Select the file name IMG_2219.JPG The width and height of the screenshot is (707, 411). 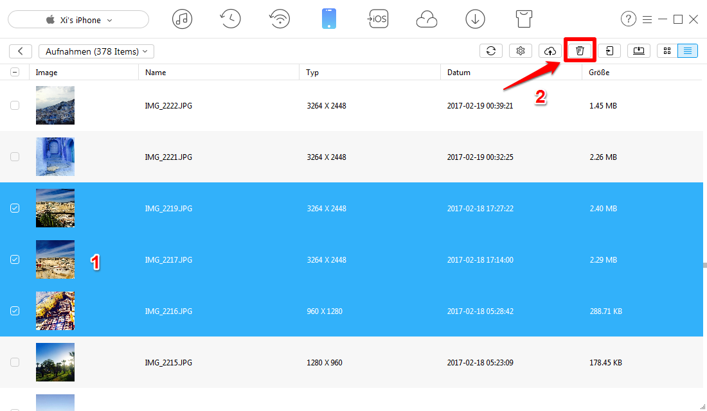[168, 209]
